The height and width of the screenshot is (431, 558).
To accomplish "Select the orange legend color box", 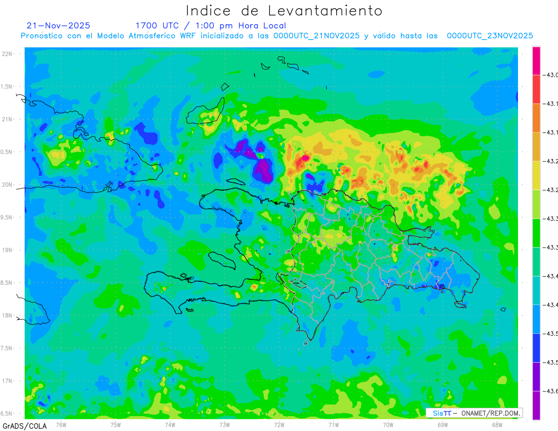I will [x=536, y=118].
